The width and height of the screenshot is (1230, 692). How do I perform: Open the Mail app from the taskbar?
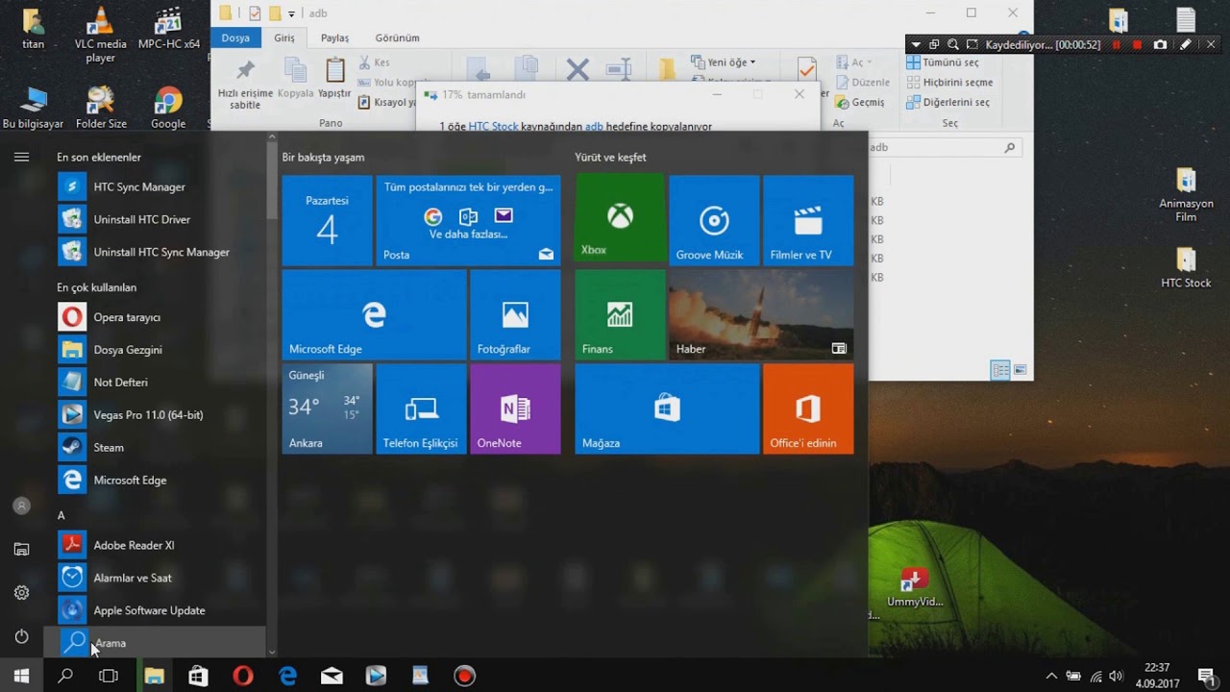(332, 676)
